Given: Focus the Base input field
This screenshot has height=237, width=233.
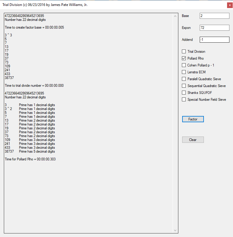Looking at the screenshot, I should point(214,16).
